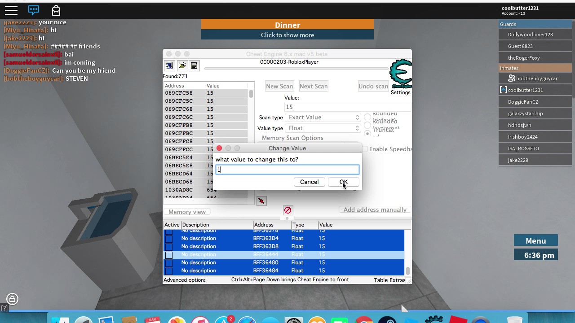Expand Dinner via Click to show more

[287, 35]
